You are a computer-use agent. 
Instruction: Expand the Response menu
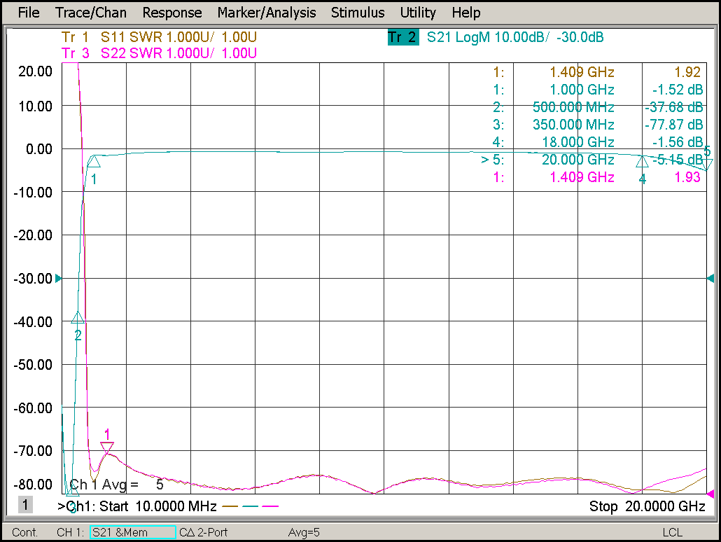coord(171,13)
